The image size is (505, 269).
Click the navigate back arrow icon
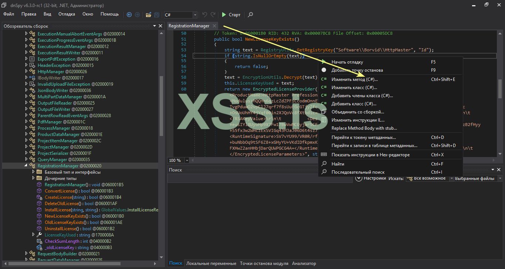[x=129, y=15]
